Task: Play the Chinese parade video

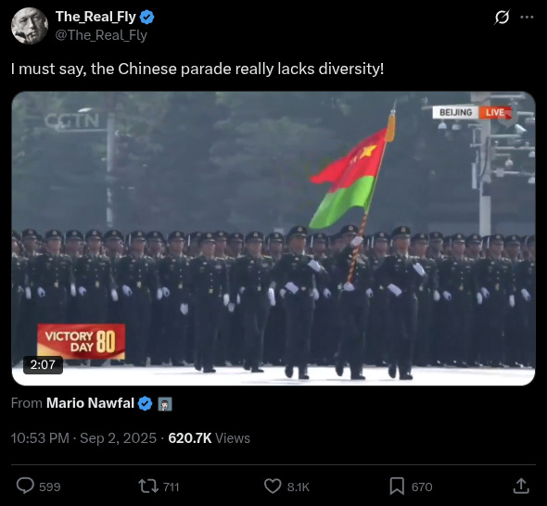Action: 273,238
